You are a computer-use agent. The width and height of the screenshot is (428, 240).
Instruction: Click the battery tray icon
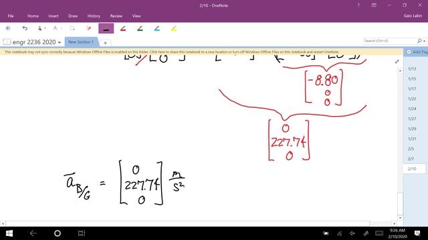pos(326,233)
